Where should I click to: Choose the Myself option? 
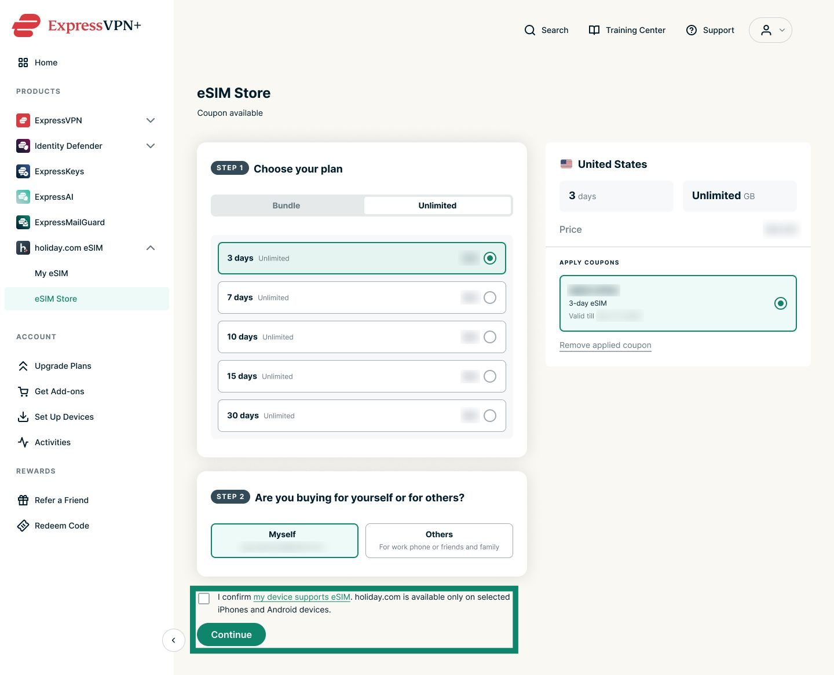pyautogui.click(x=284, y=541)
